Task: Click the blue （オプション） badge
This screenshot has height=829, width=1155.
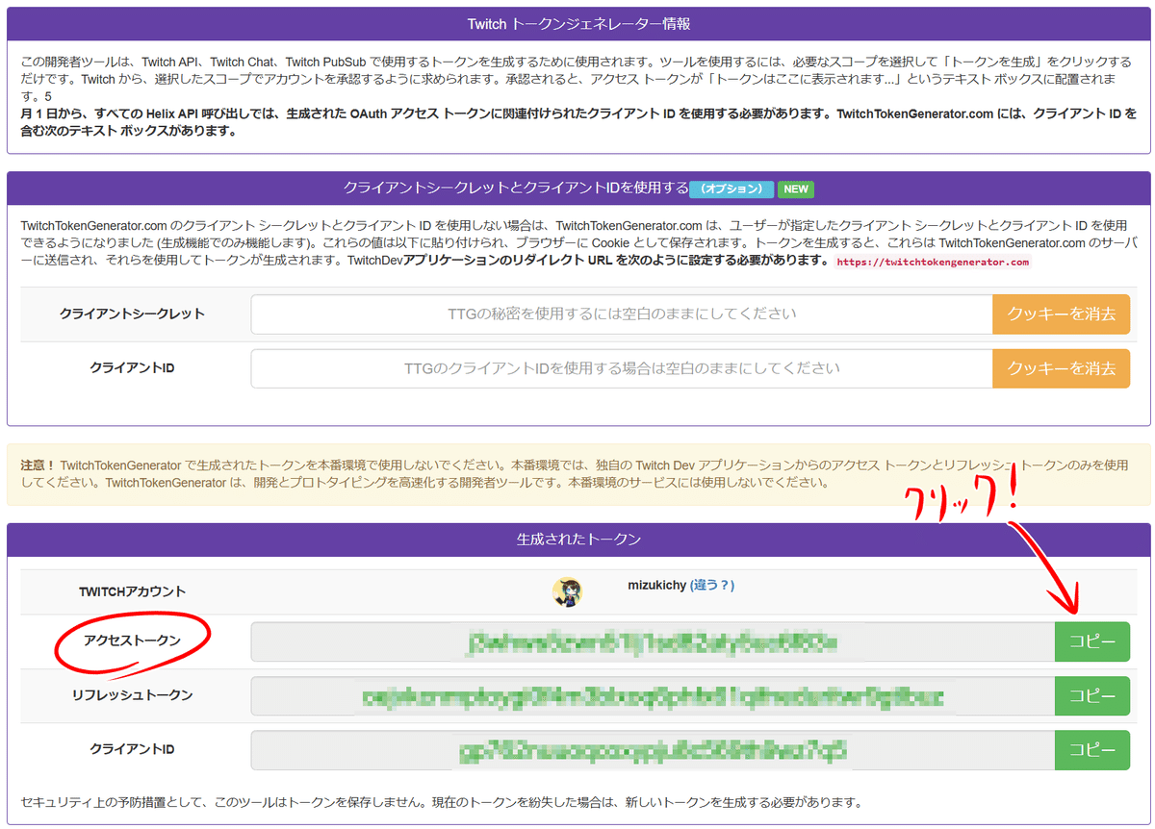Action: pos(731,187)
